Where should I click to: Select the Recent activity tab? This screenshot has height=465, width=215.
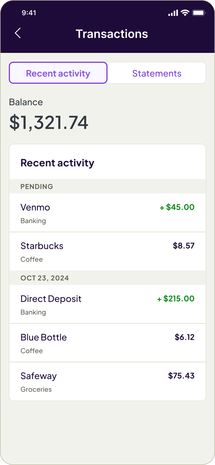coord(58,73)
